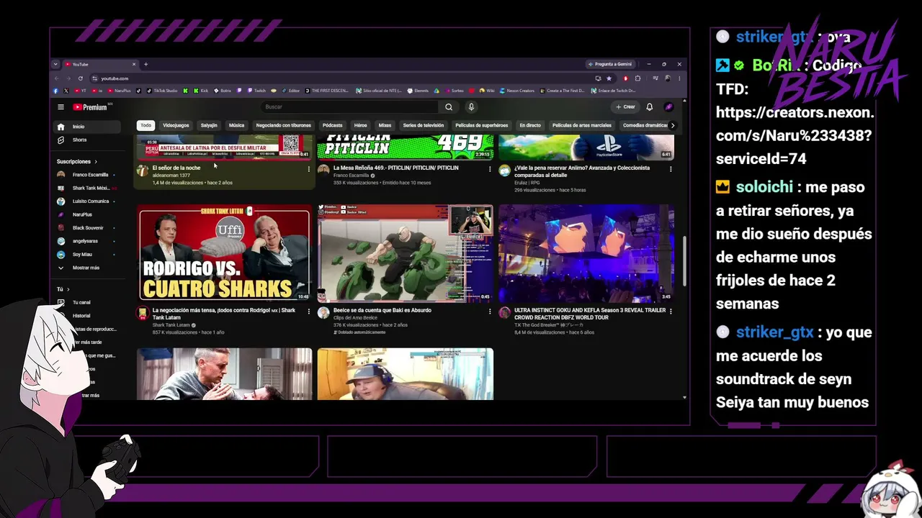Open the YouTube notifications bell
Image resolution: width=922 pixels, height=518 pixels.
click(x=649, y=107)
